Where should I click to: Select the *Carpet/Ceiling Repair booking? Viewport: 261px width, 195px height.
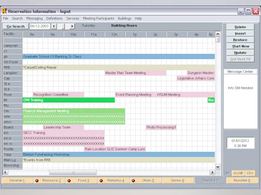(119, 67)
